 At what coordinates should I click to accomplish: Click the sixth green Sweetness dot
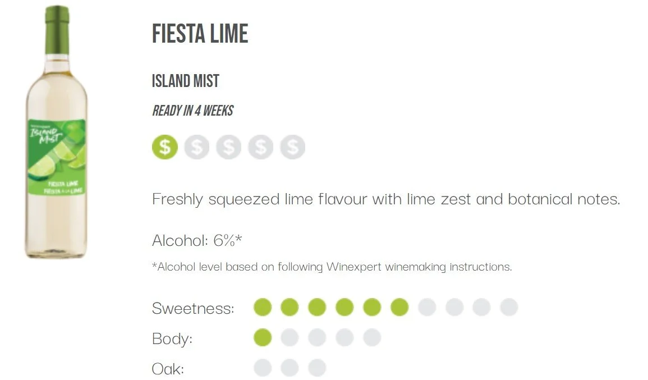pos(399,307)
